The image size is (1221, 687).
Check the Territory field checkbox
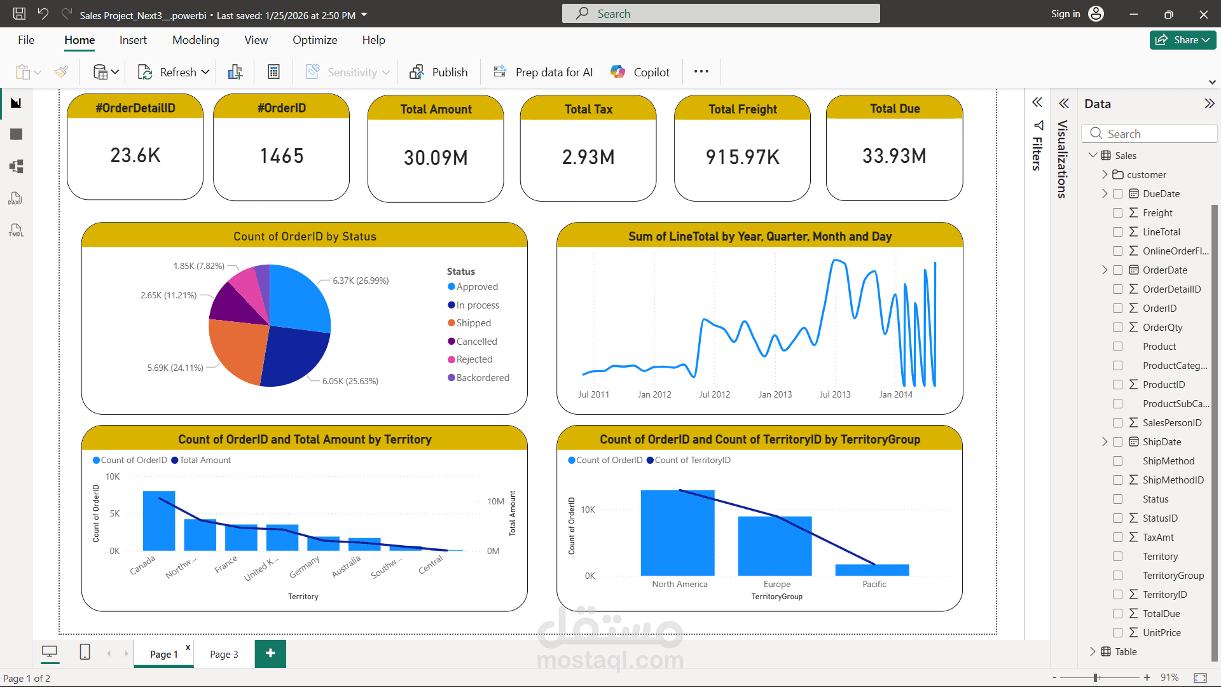[x=1118, y=556]
